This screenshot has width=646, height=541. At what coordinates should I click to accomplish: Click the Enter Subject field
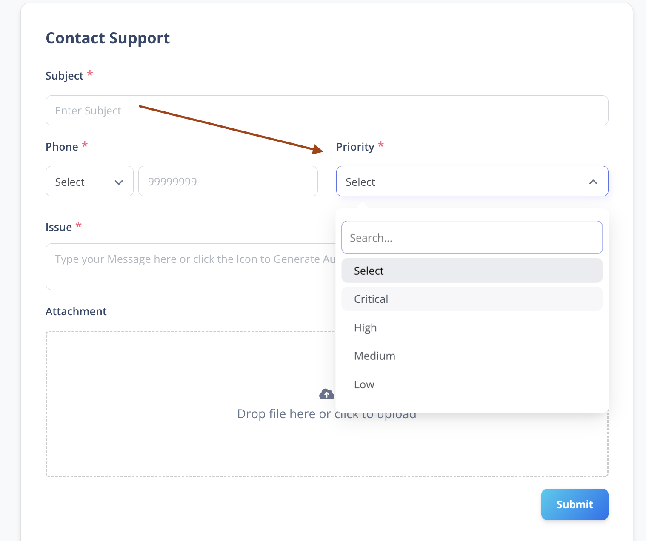pos(327,111)
